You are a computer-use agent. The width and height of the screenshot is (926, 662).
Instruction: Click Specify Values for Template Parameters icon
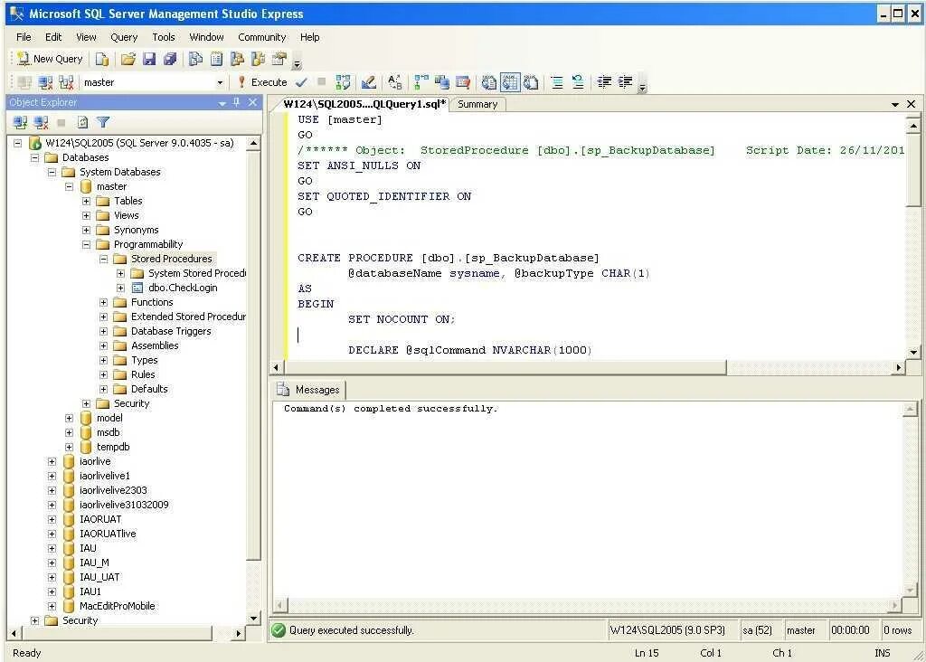[x=395, y=82]
